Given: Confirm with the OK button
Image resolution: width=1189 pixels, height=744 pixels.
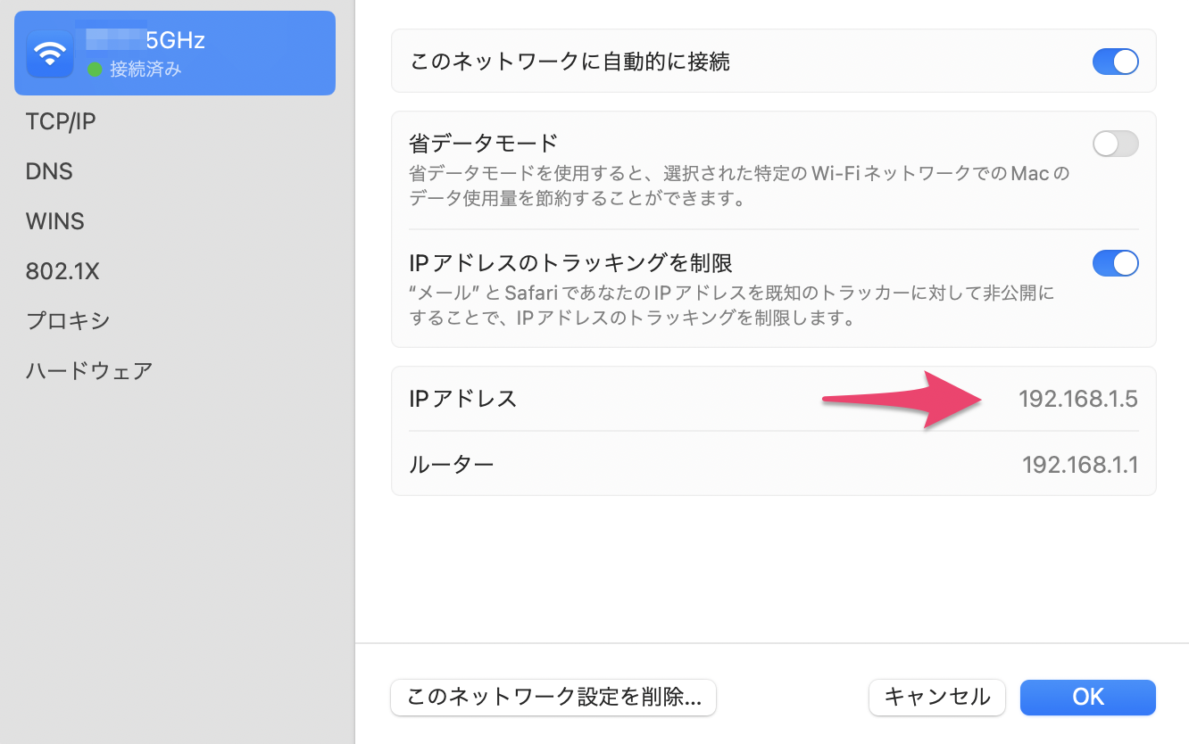Looking at the screenshot, I should point(1087,697).
